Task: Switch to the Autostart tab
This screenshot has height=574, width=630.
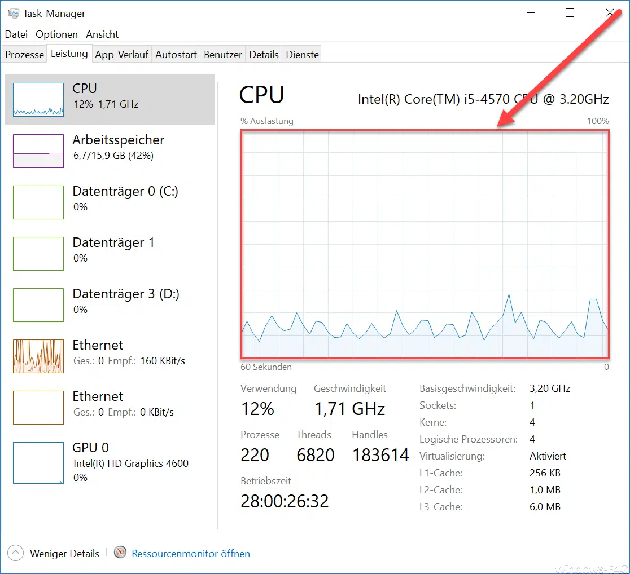Action: click(x=176, y=54)
